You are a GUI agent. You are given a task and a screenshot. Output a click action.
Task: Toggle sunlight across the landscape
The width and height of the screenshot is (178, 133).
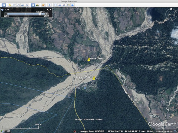(x=37, y=5)
